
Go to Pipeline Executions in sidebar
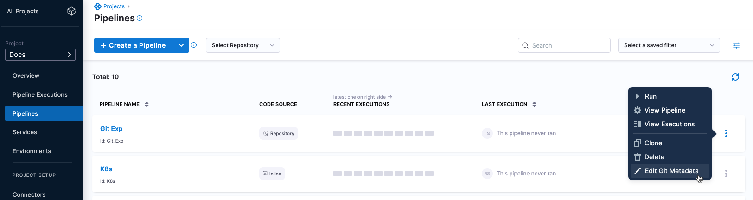(x=40, y=94)
